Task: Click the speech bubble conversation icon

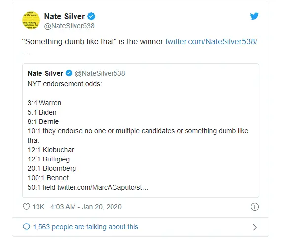Action: [26, 227]
